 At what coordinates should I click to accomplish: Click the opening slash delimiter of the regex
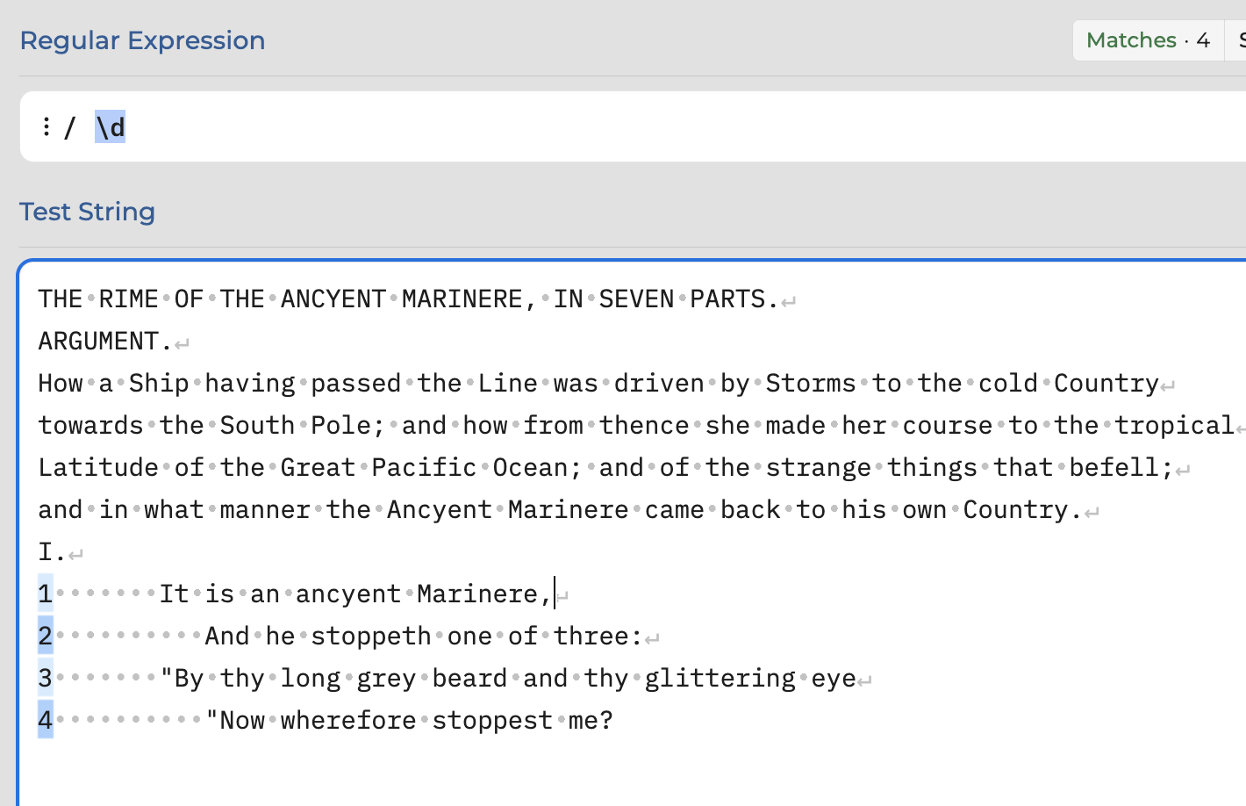click(x=70, y=127)
